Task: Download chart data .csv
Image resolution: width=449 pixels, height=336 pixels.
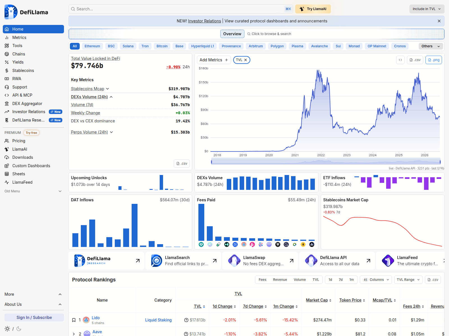Action: [415, 60]
